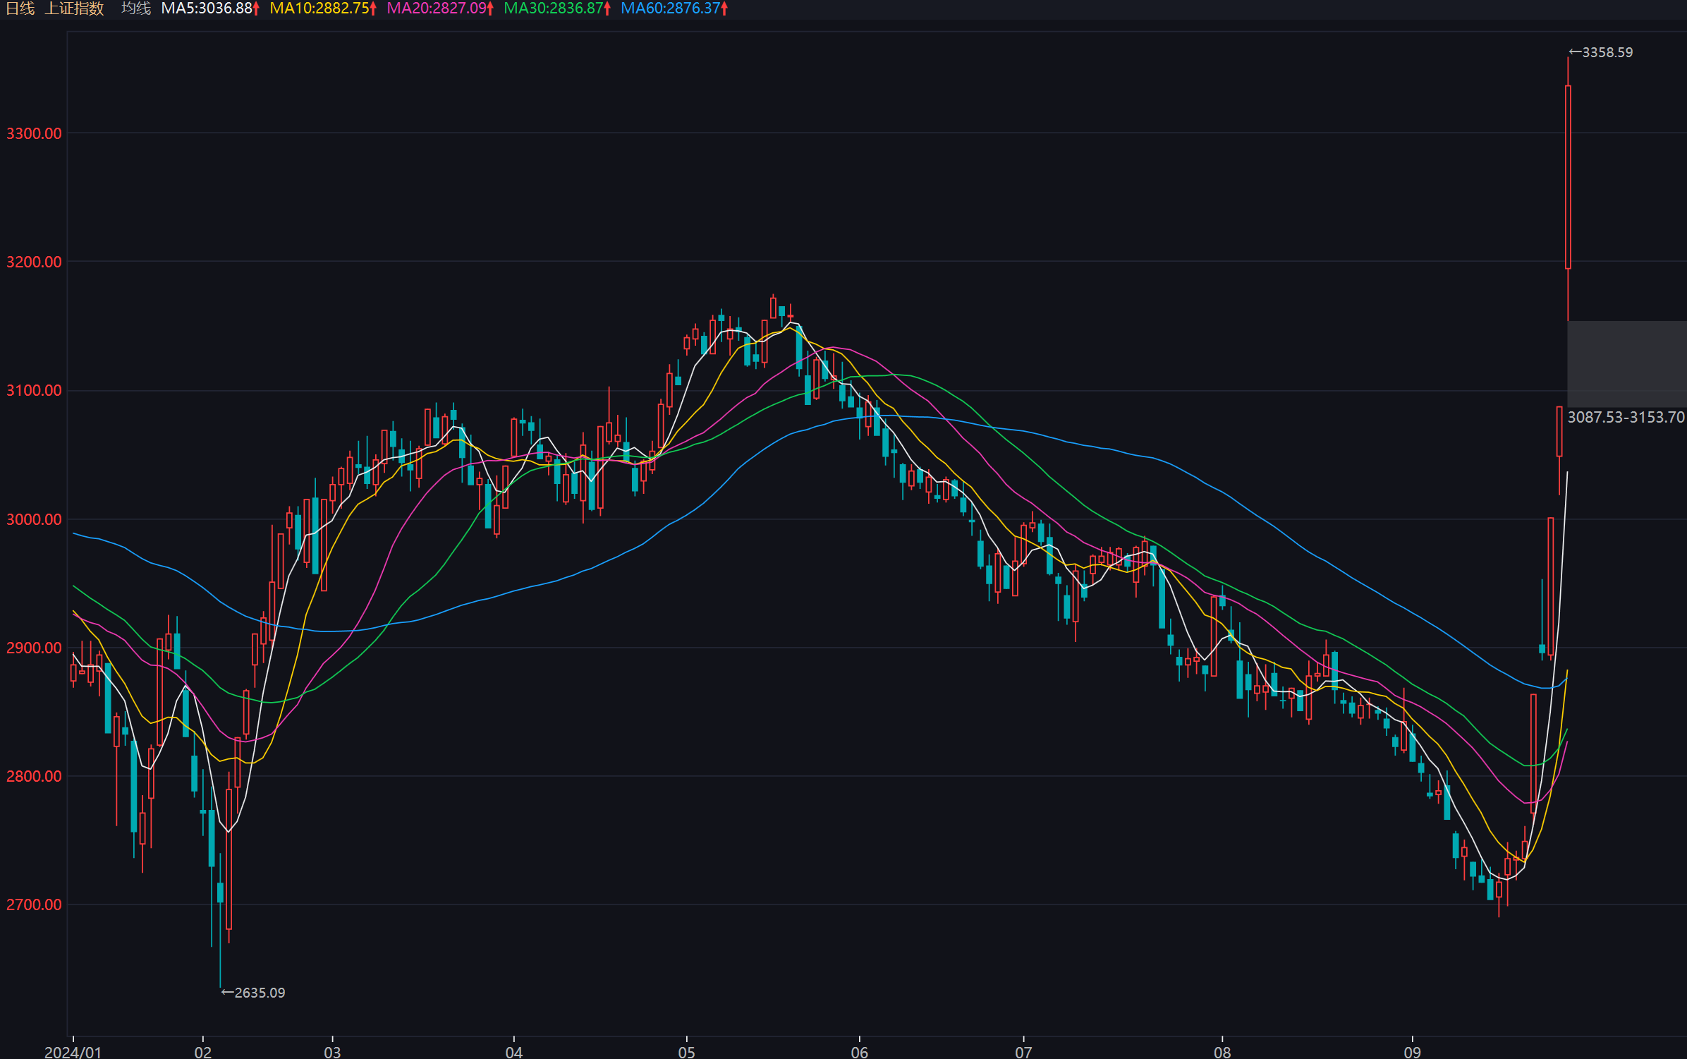Click the red up arrow after MA60 value
Screen dimensions: 1687x1059
point(724,8)
